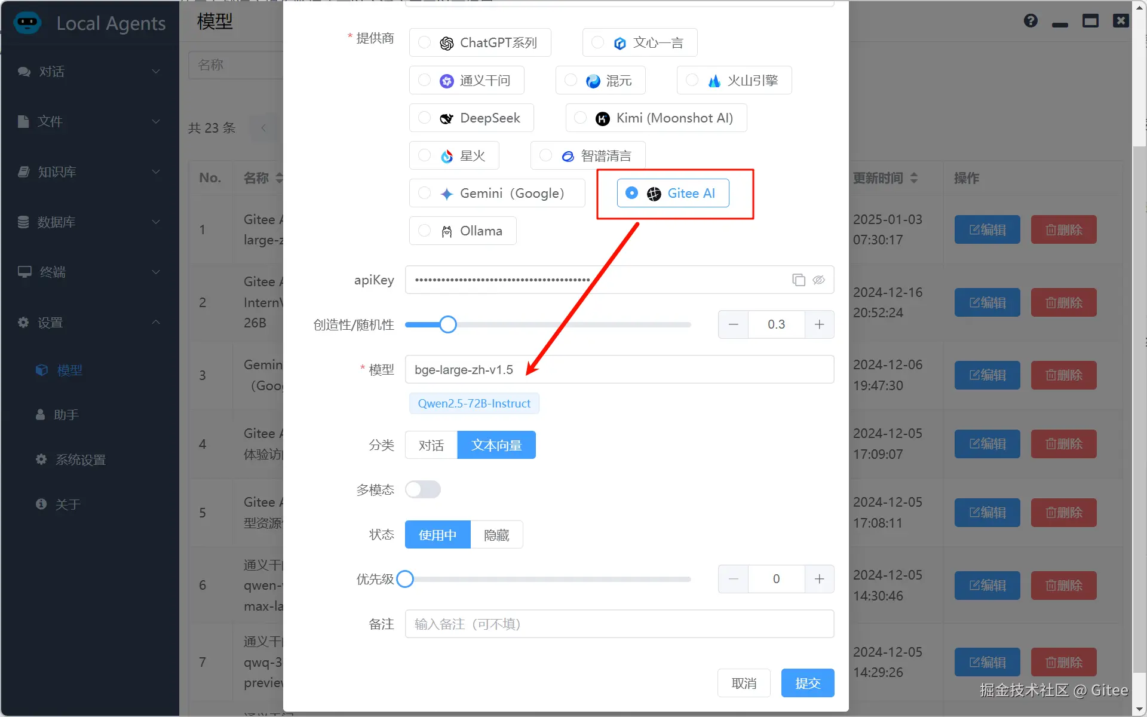Click the Local Agents robot logo
This screenshot has width=1147, height=717.
(27, 23)
